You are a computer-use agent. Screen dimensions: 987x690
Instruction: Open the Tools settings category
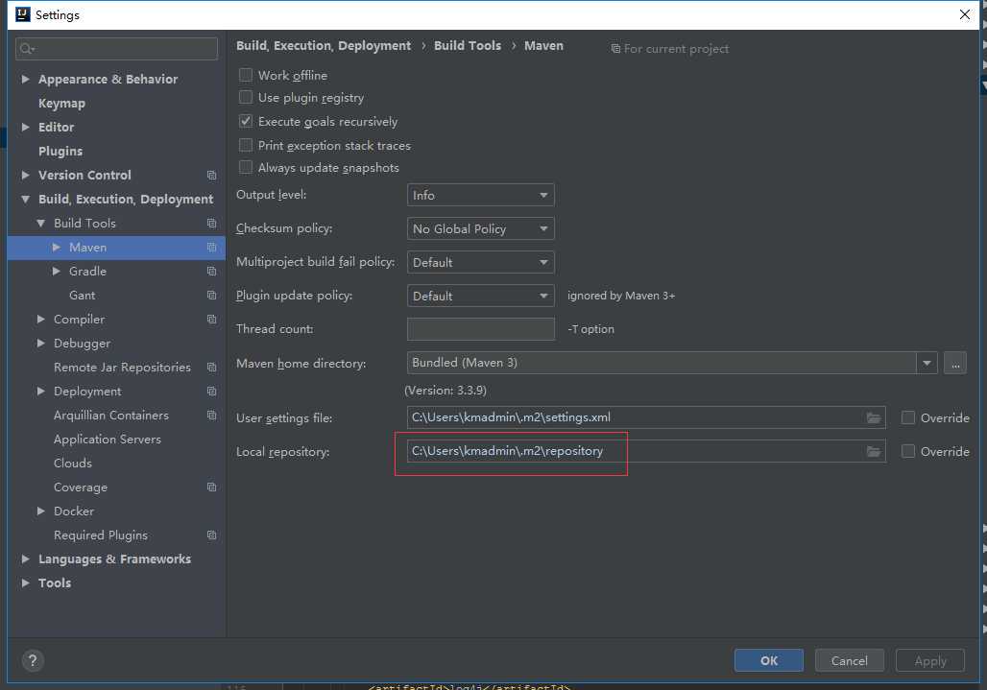click(x=55, y=583)
